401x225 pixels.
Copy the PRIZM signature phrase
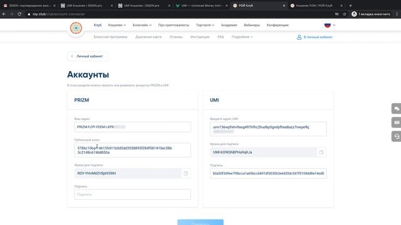[185, 173]
